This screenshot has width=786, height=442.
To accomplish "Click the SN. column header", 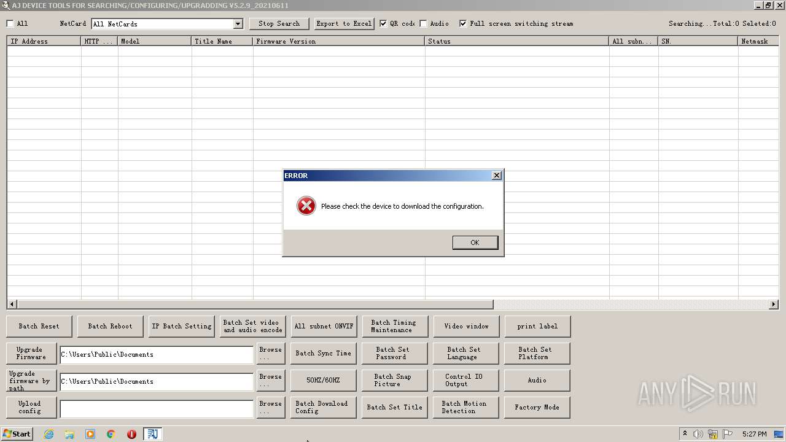I will click(698, 41).
